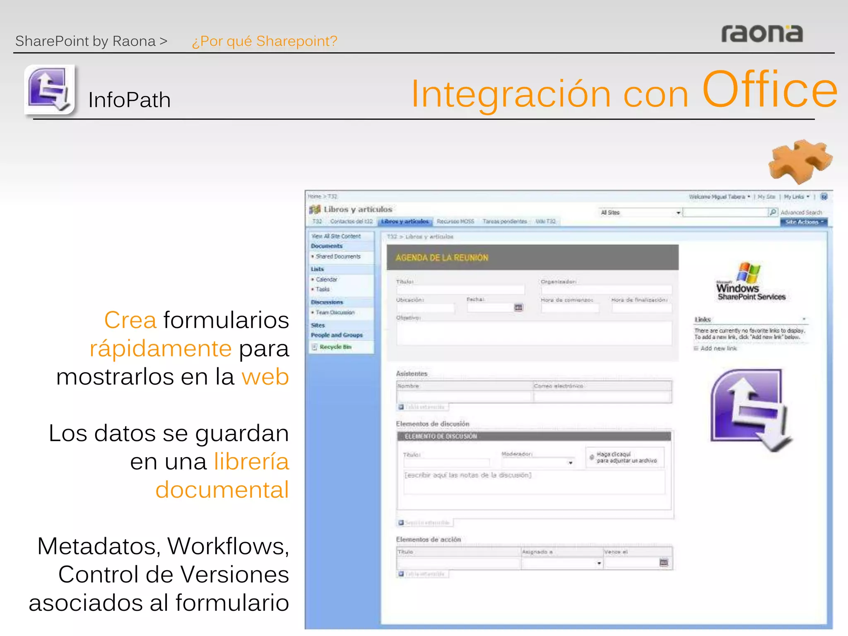Click People and Groups link
The image size is (848, 636).
[337, 335]
